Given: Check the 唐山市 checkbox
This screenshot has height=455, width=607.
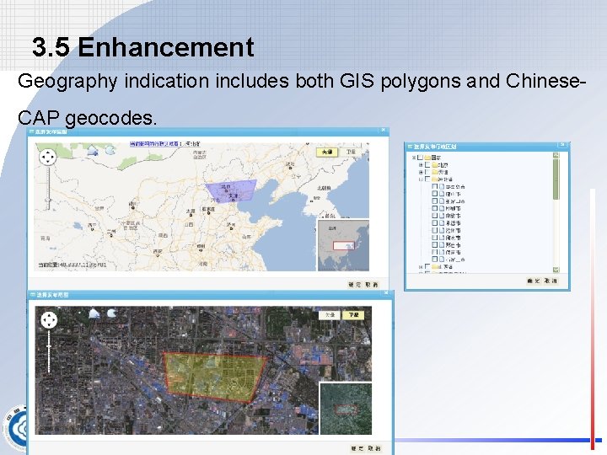Looking at the screenshot, I should [435, 194].
